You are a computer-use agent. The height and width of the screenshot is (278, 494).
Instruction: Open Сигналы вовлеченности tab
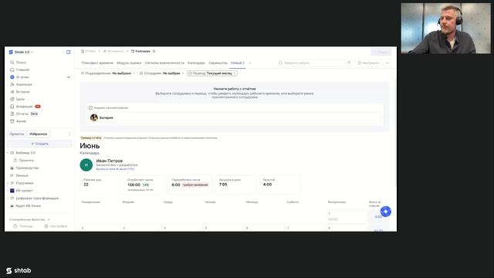click(164, 63)
